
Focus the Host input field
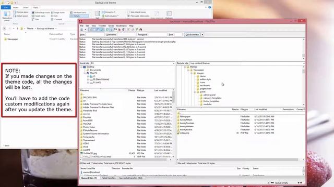[x=95, y=35]
